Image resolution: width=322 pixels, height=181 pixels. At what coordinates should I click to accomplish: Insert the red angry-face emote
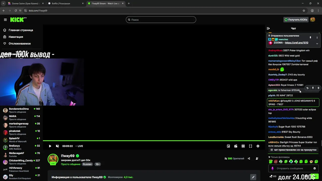276,162
